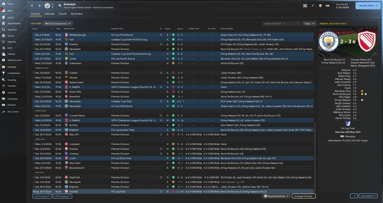Open the Scouting magnifier icon
This screenshot has width=383, height=203.
click(x=4, y=80)
